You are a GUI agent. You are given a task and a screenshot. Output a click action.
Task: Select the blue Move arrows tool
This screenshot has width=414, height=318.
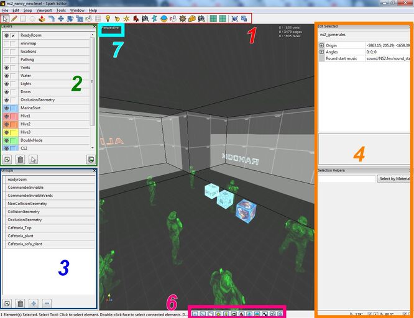point(61,19)
